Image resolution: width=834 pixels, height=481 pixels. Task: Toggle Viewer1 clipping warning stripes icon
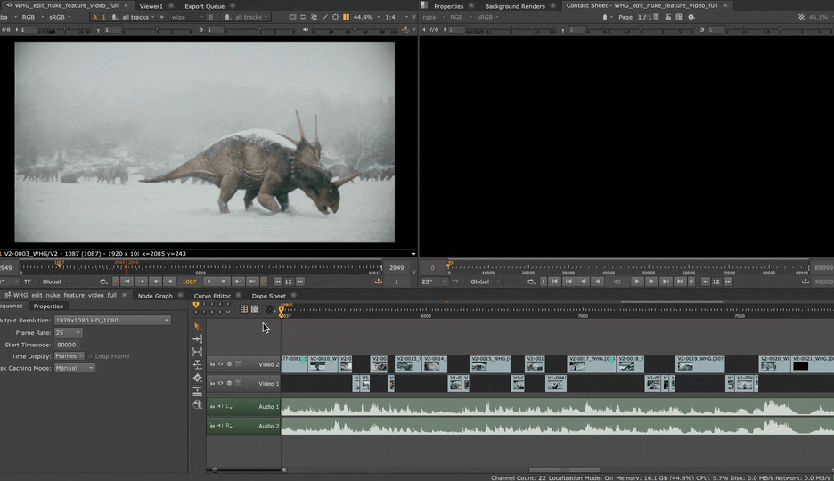[x=314, y=17]
